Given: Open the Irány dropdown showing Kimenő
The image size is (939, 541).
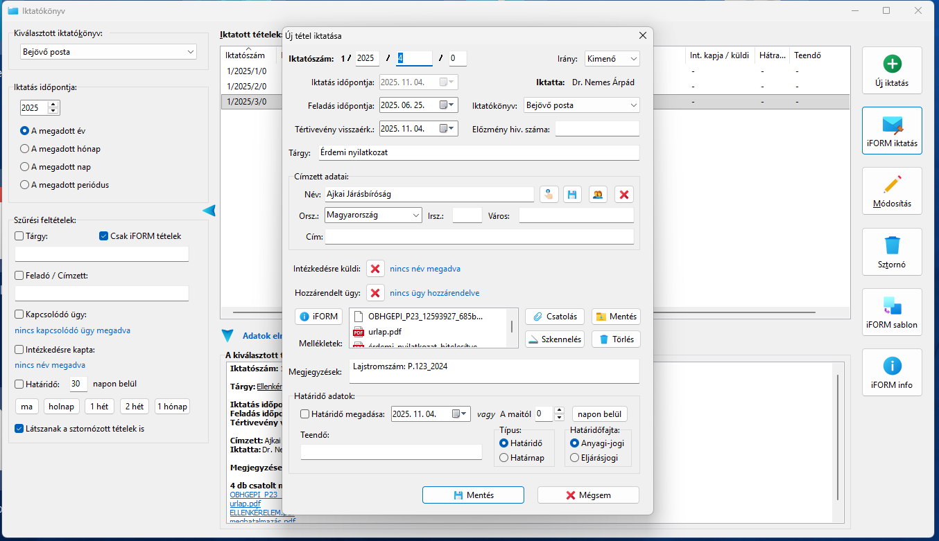Looking at the screenshot, I should 612,59.
